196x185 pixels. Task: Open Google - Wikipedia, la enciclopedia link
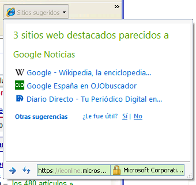tap(89, 73)
